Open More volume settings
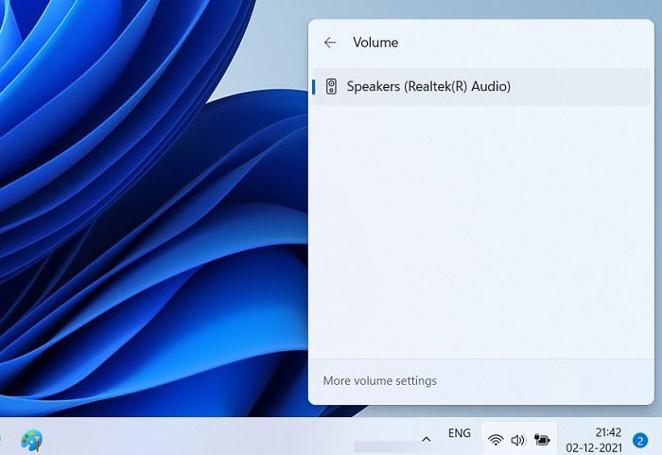The height and width of the screenshot is (455, 662). [379, 381]
